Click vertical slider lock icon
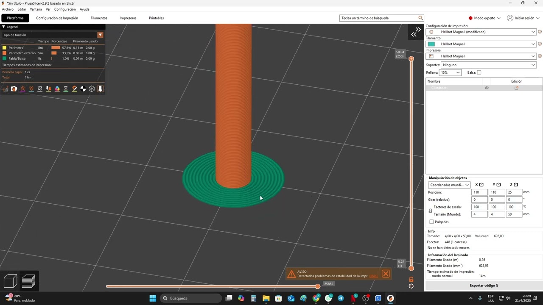 click(x=411, y=279)
